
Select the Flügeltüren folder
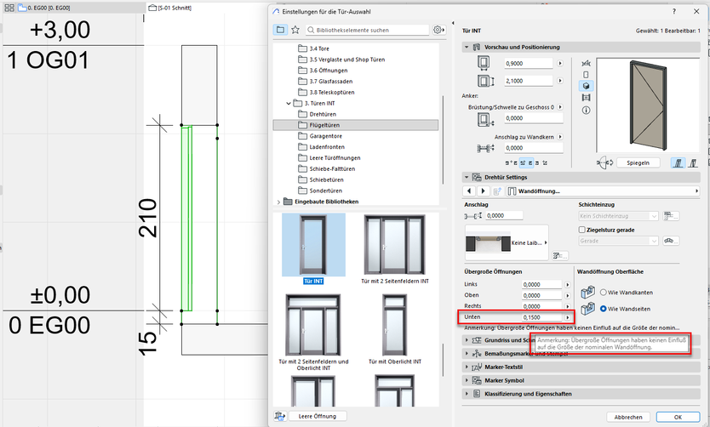[x=356, y=125]
